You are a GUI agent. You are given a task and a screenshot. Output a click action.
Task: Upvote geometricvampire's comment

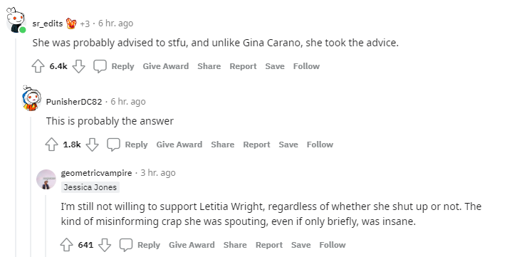click(x=67, y=245)
